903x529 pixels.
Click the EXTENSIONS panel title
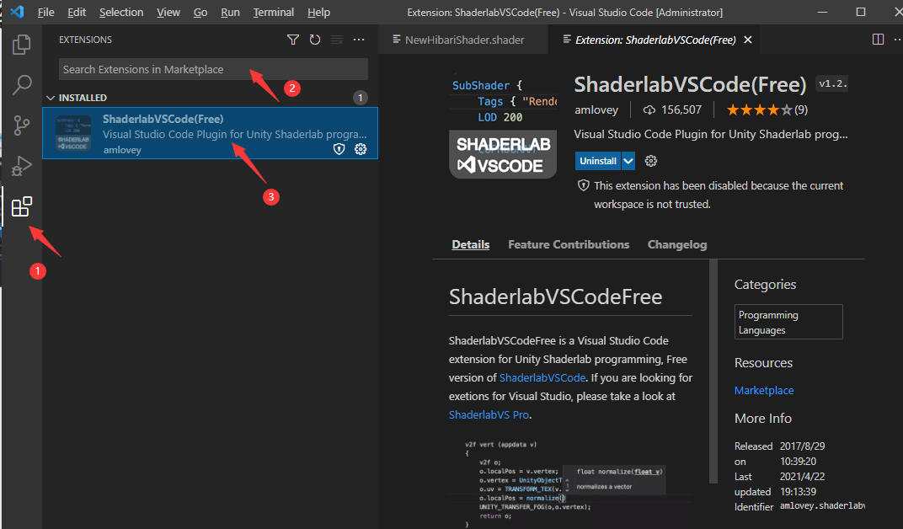(x=85, y=40)
